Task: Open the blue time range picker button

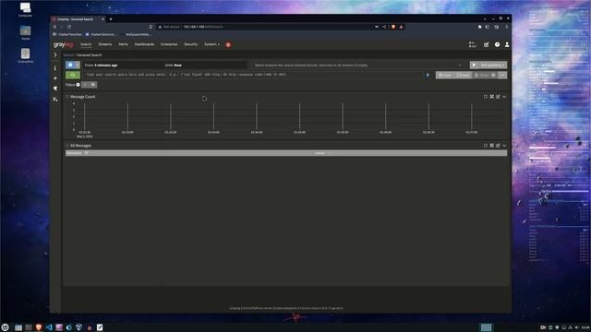Action: pyautogui.click(x=73, y=65)
